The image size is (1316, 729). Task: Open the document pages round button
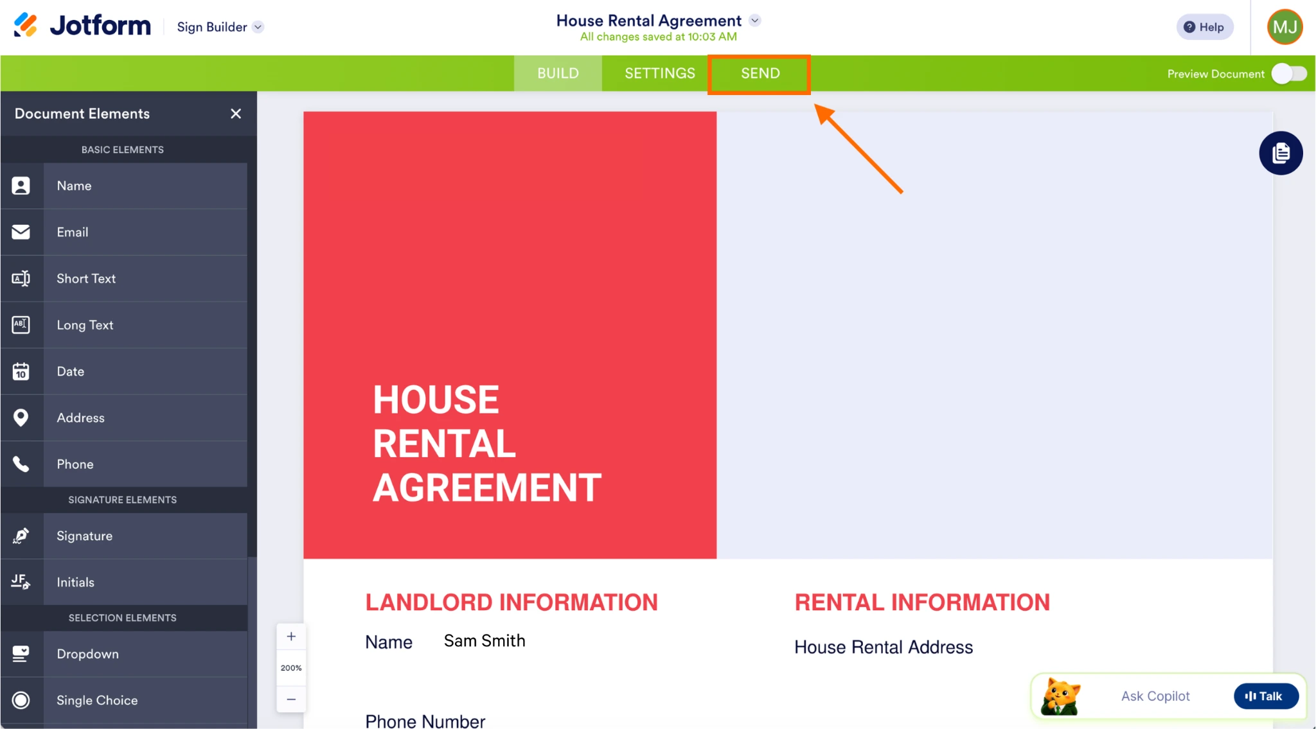pos(1281,153)
